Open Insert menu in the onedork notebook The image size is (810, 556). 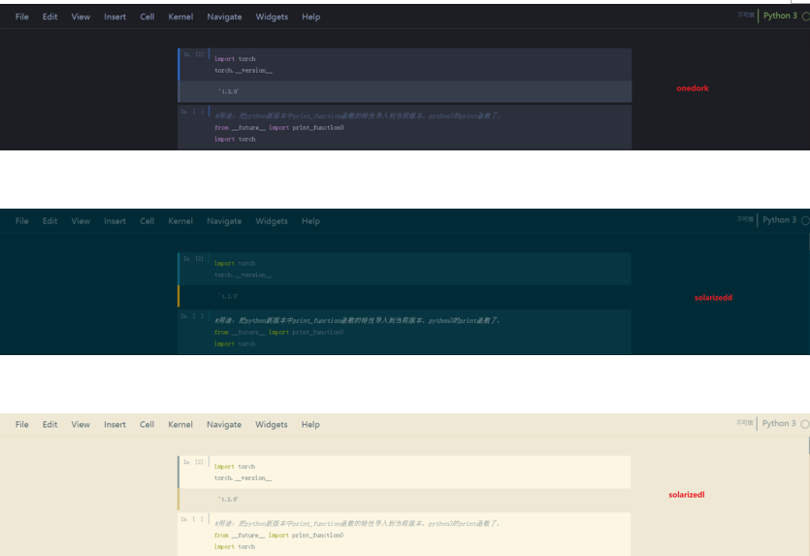pos(114,16)
